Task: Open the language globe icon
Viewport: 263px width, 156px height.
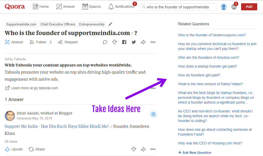Action: coord(234,7)
